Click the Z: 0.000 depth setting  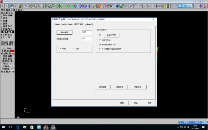(x=8, y=48)
